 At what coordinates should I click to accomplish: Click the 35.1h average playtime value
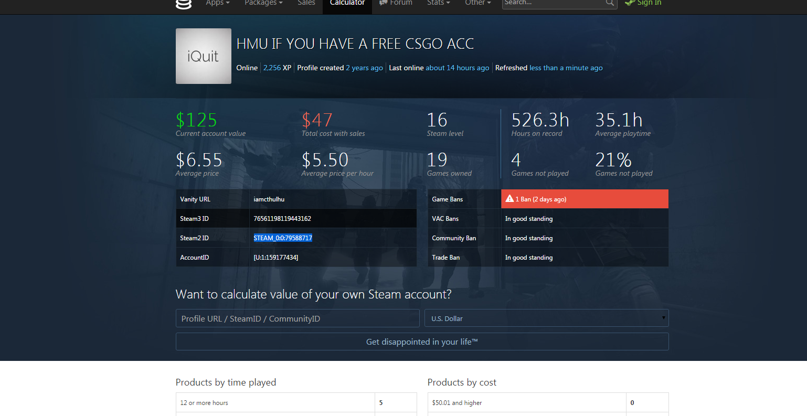point(619,120)
